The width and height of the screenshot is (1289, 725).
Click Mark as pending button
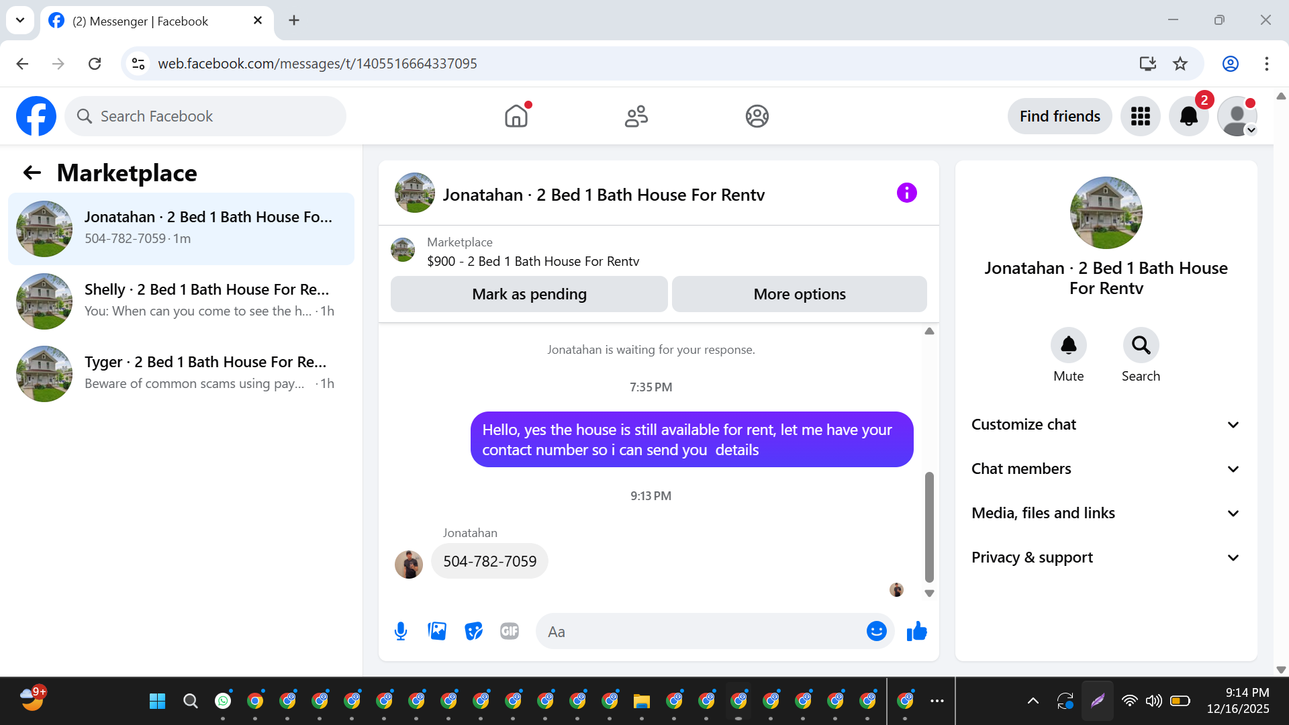pyautogui.click(x=529, y=294)
